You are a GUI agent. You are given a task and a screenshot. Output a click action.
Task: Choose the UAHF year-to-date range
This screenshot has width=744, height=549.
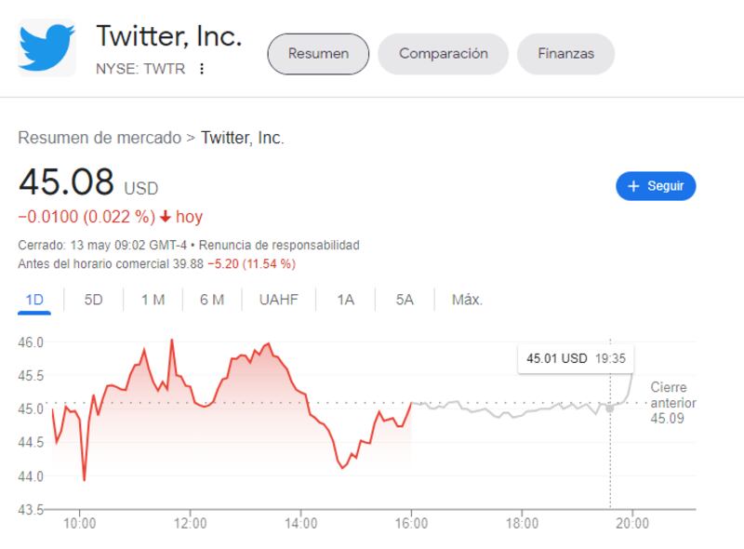[x=279, y=300]
